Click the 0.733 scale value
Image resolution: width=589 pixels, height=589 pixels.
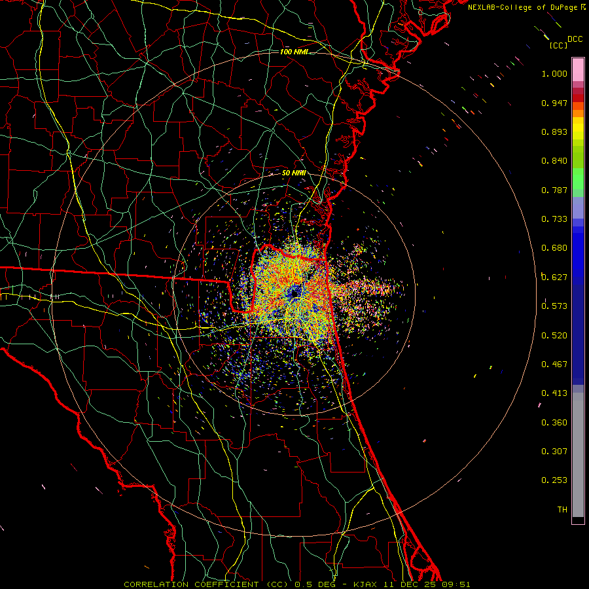554,219
